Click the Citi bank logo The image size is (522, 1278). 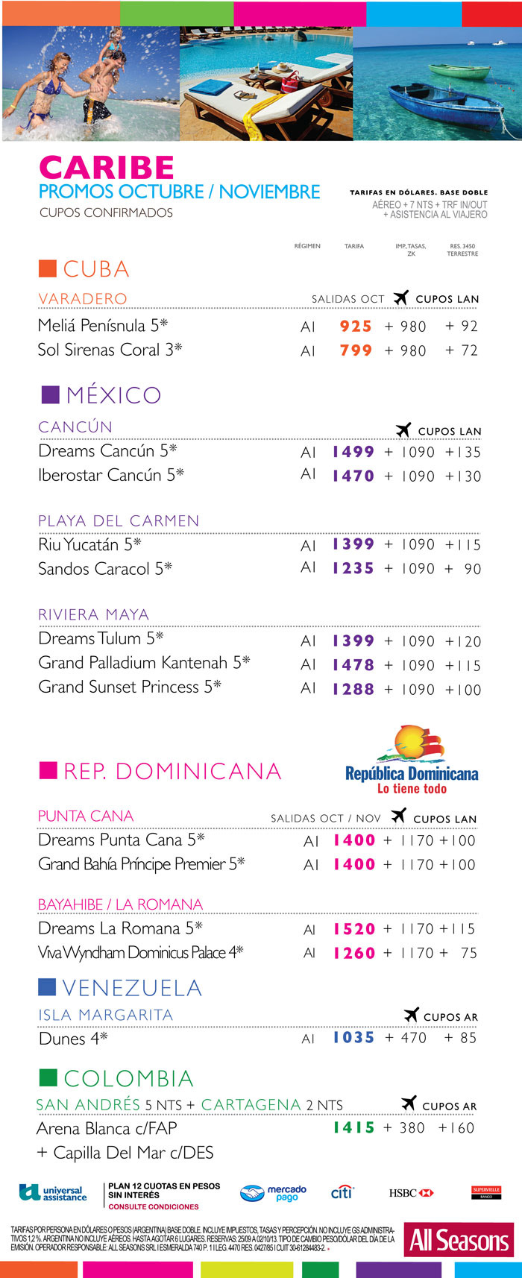tap(342, 1193)
